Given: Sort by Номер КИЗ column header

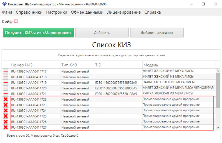Looking at the screenshot, I should tap(22, 65).
